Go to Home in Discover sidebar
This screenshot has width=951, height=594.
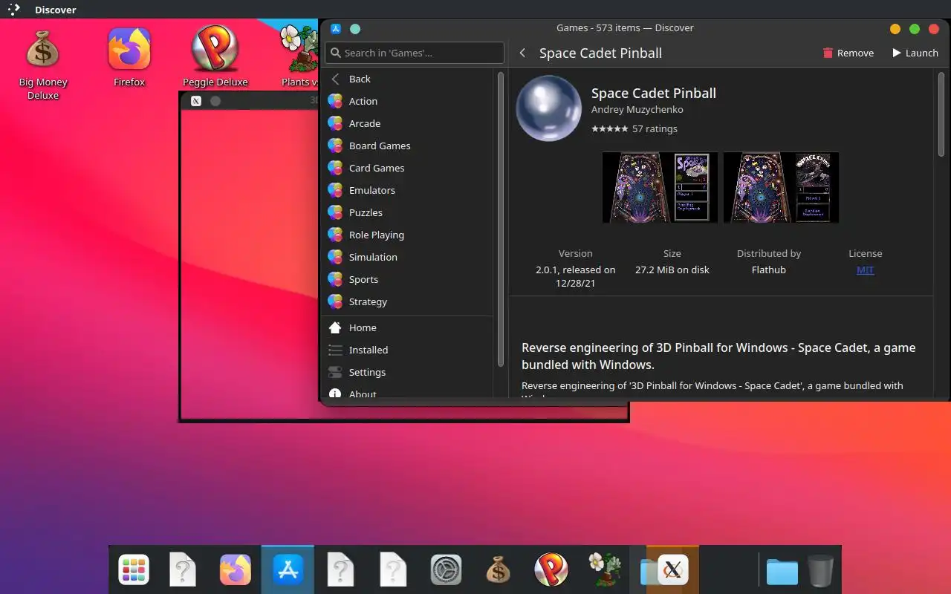click(407, 327)
